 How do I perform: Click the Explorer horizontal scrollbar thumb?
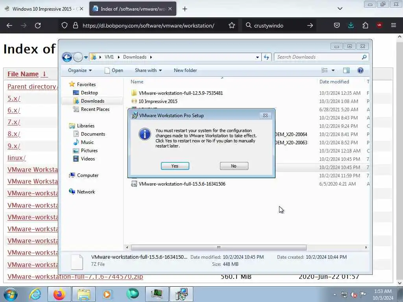(219, 247)
